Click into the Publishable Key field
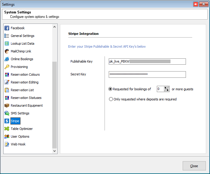This screenshot has width=210, height=174. (x=147, y=62)
